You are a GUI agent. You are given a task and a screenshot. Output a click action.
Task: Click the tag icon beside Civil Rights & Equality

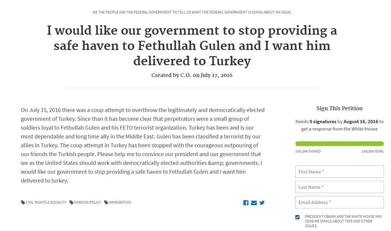[23, 203]
